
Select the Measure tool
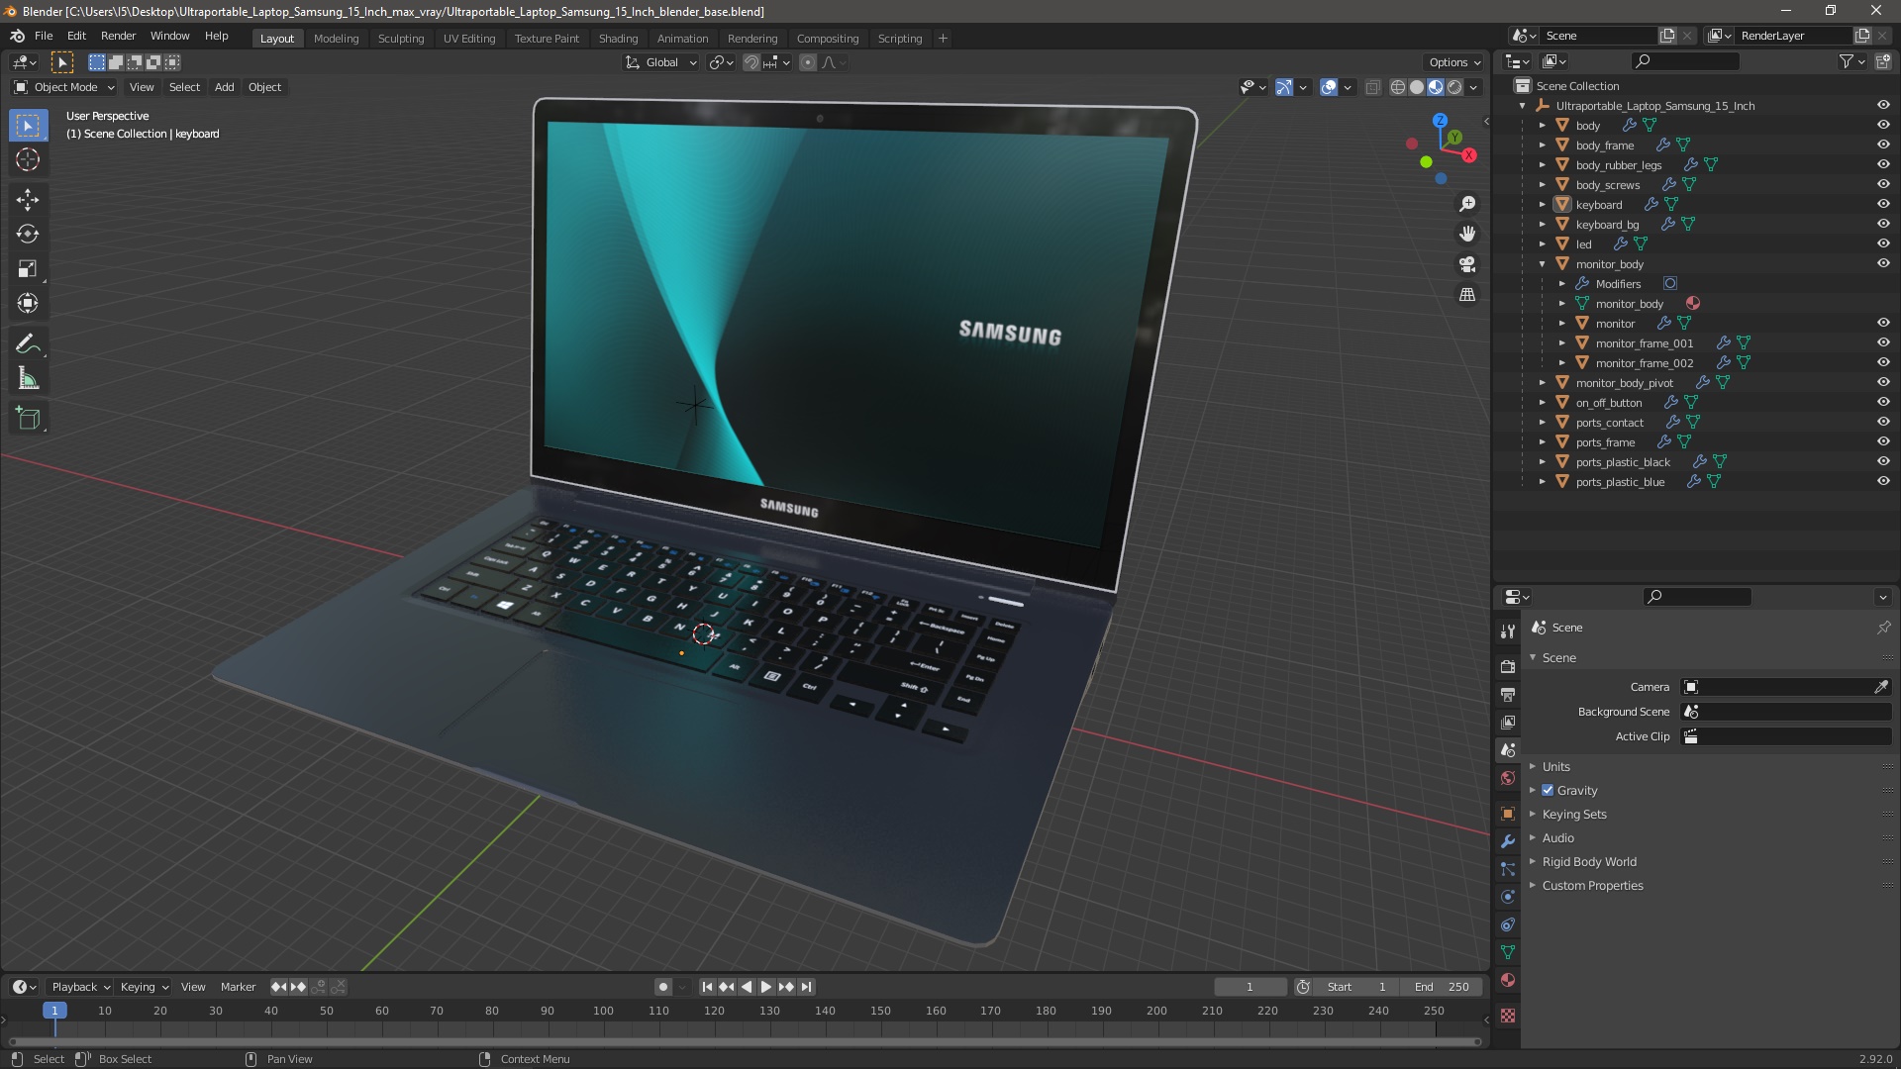(x=28, y=379)
